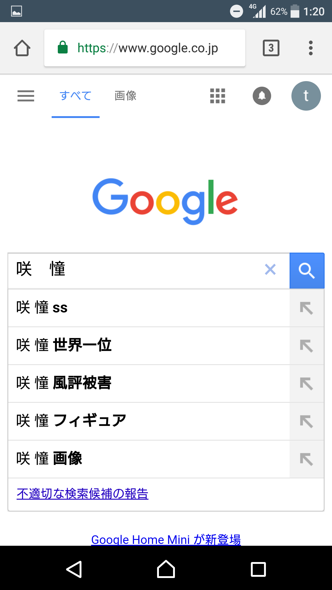Viewport: 332px width, 590px height.
Task: Open the Google hamburger side menu
Action: 26,96
